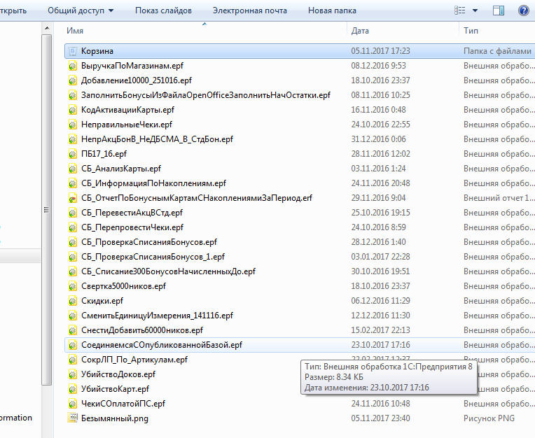535x438 pixels.
Task: Click the СБ_ОтчетПоБонуснымКартамСНакоплениямиЗаПериод.erf report icon
Action: 74,198
